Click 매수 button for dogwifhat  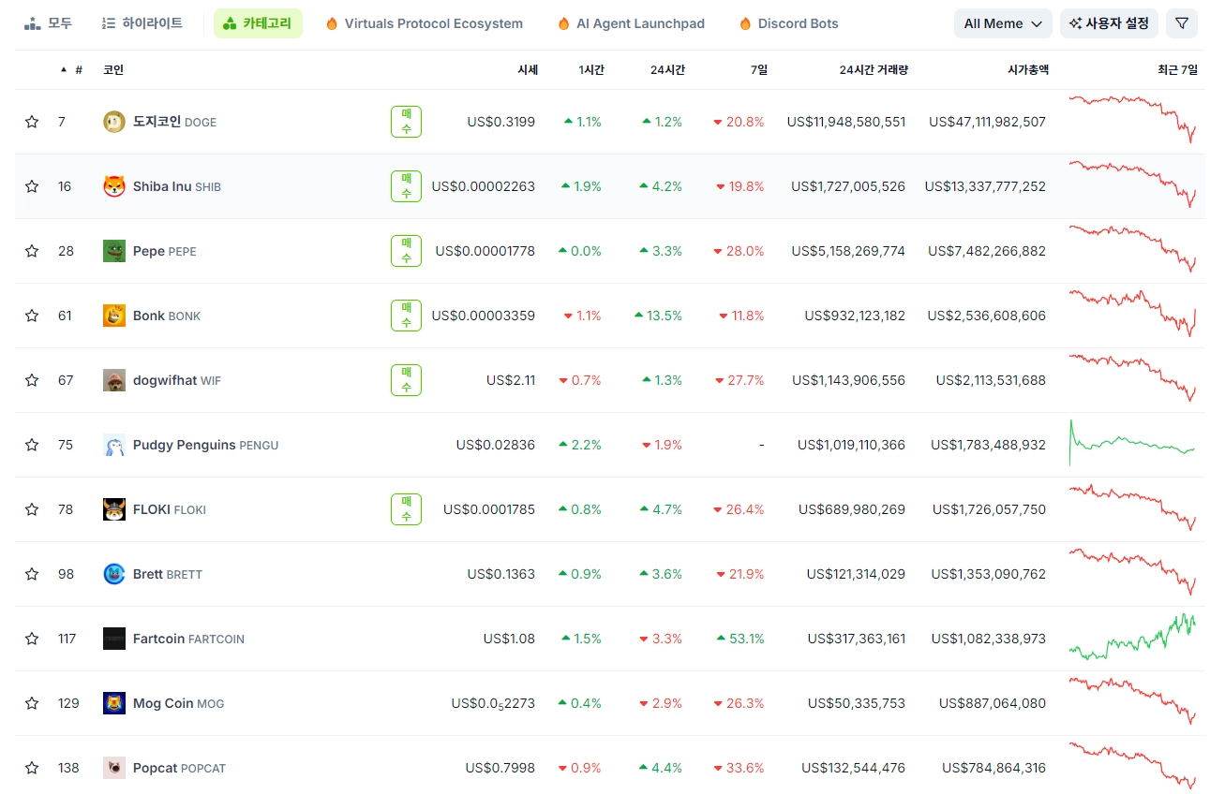(x=406, y=380)
